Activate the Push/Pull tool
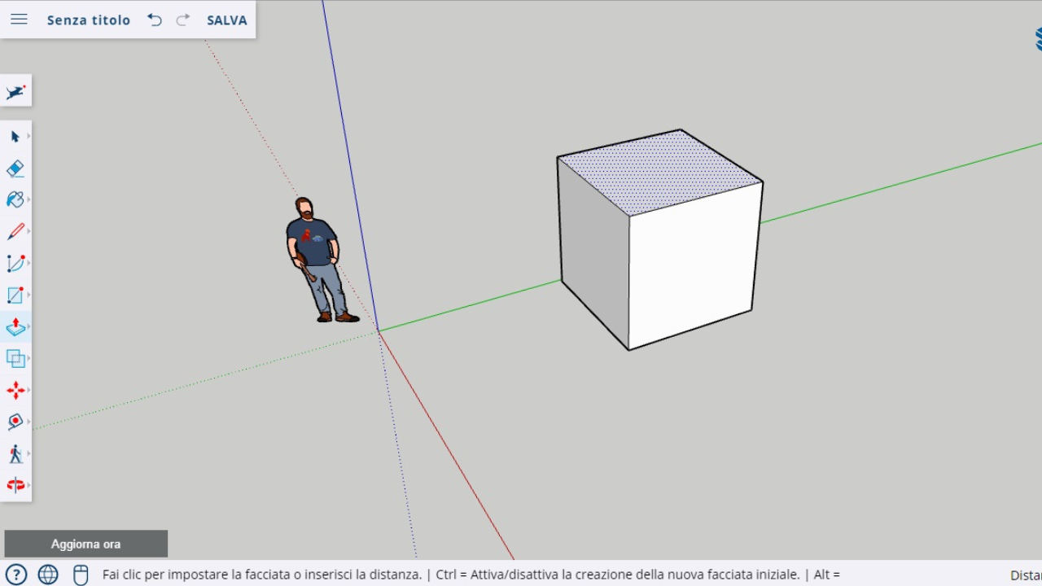This screenshot has height=586, width=1042. 15,327
